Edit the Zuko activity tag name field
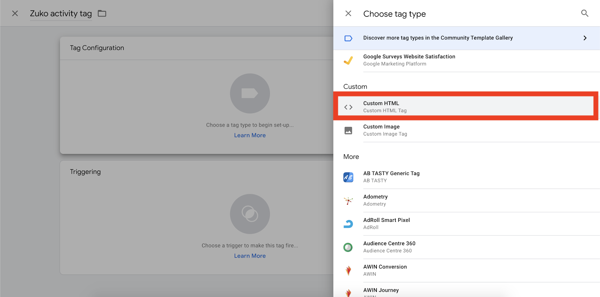The height and width of the screenshot is (297, 600). pos(61,14)
